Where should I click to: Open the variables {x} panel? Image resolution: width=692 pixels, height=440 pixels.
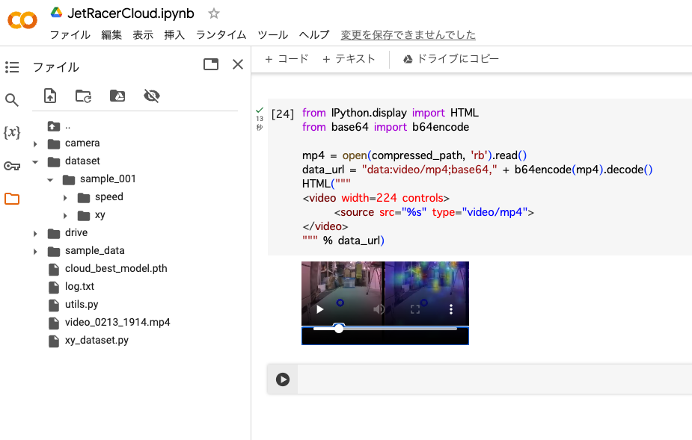click(12, 132)
